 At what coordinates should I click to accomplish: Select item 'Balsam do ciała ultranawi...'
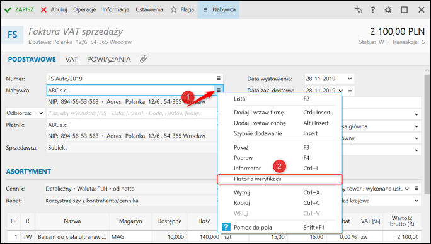[x=72, y=237]
